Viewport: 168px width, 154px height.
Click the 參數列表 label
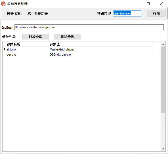(x=9, y=37)
